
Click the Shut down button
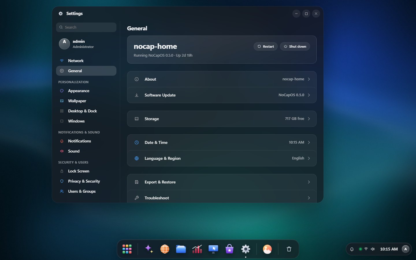295,47
